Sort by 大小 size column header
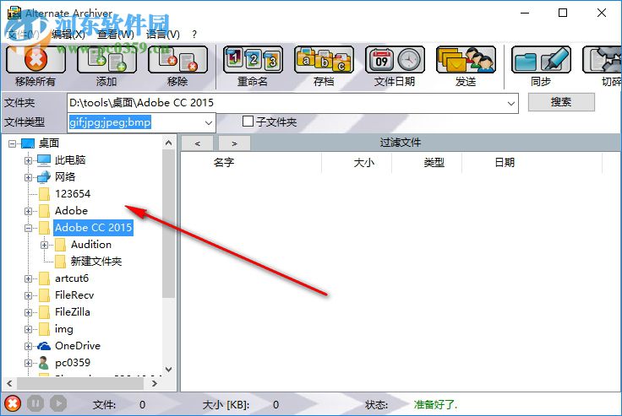Image resolution: width=622 pixels, height=416 pixels. click(363, 163)
